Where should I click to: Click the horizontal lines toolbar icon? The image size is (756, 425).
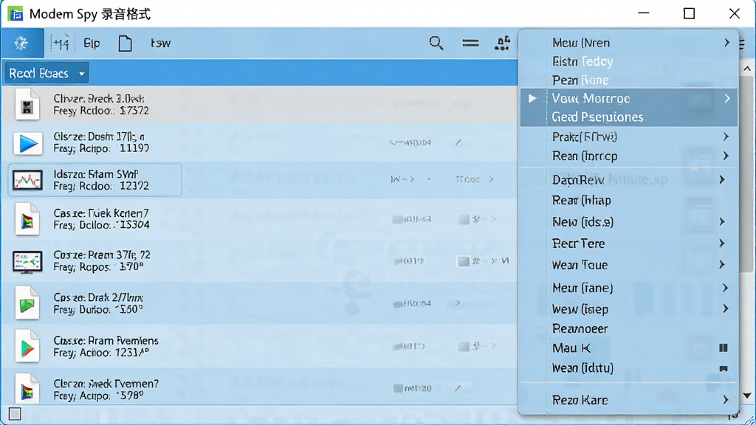(x=470, y=44)
